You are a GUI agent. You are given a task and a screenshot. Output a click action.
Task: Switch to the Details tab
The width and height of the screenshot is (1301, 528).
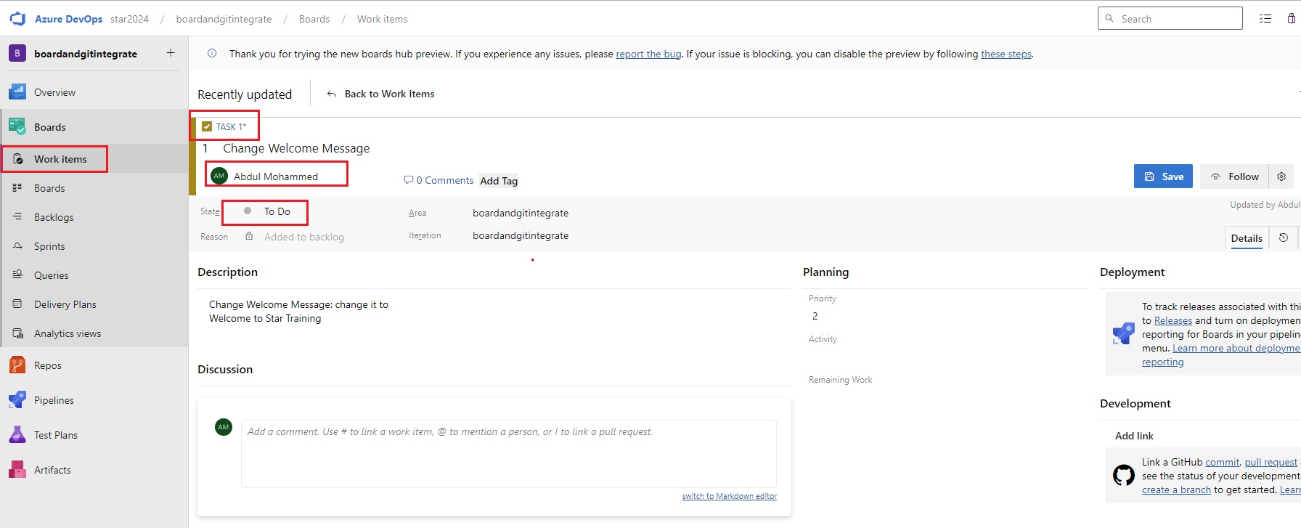click(x=1247, y=238)
